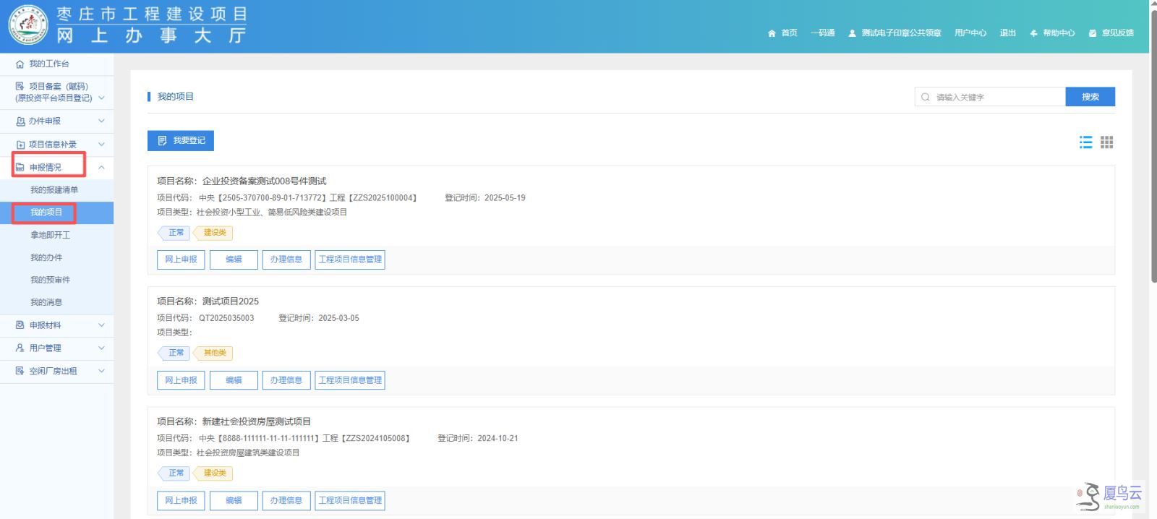Viewport: 1157px width, 519px height.
Task: Click the 帮助中心 help icon
Action: [x=1034, y=33]
